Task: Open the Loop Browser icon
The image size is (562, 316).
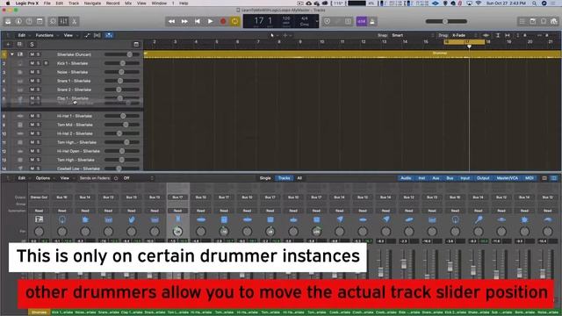Action: (544, 21)
